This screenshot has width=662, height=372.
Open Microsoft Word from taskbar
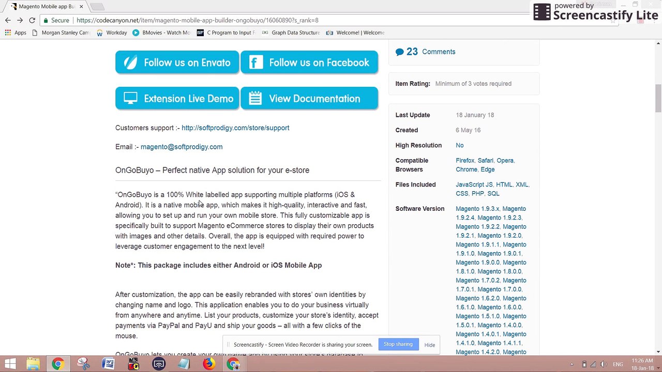pyautogui.click(x=108, y=364)
